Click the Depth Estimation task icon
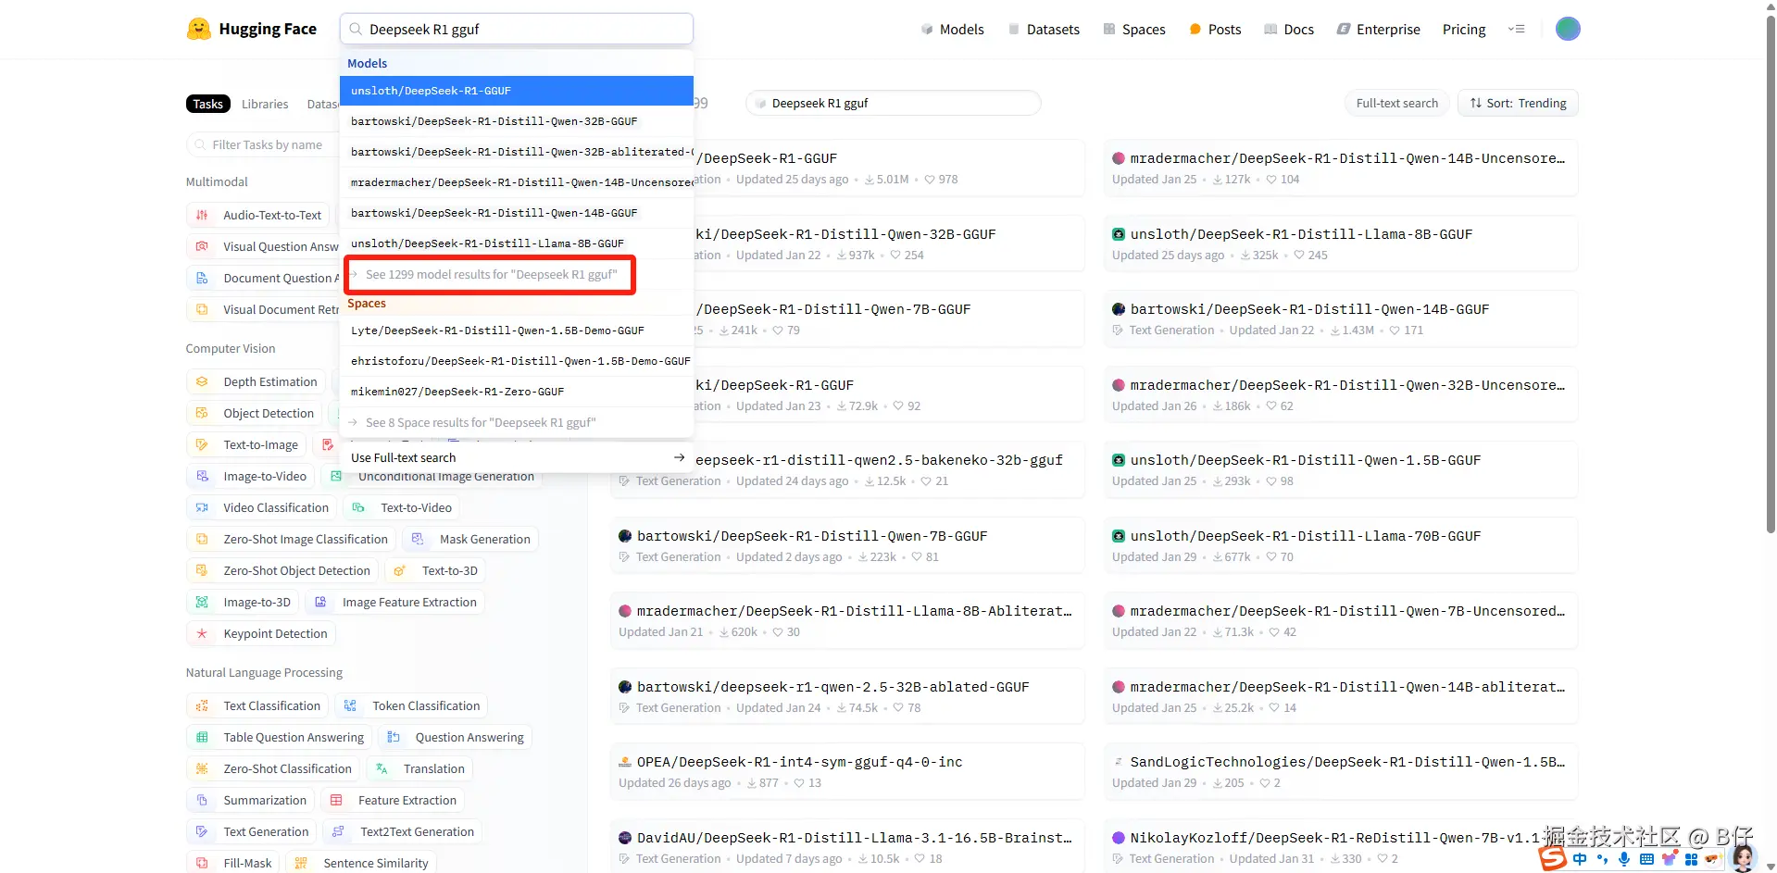The height and width of the screenshot is (873, 1777). tap(202, 381)
